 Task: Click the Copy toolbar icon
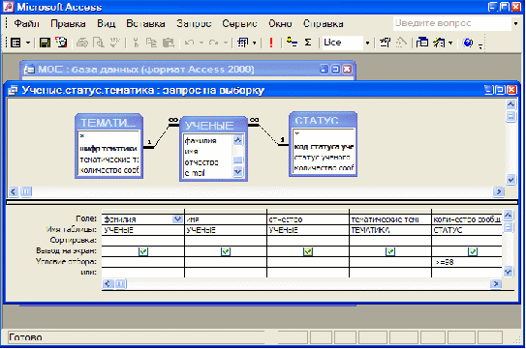(152, 43)
